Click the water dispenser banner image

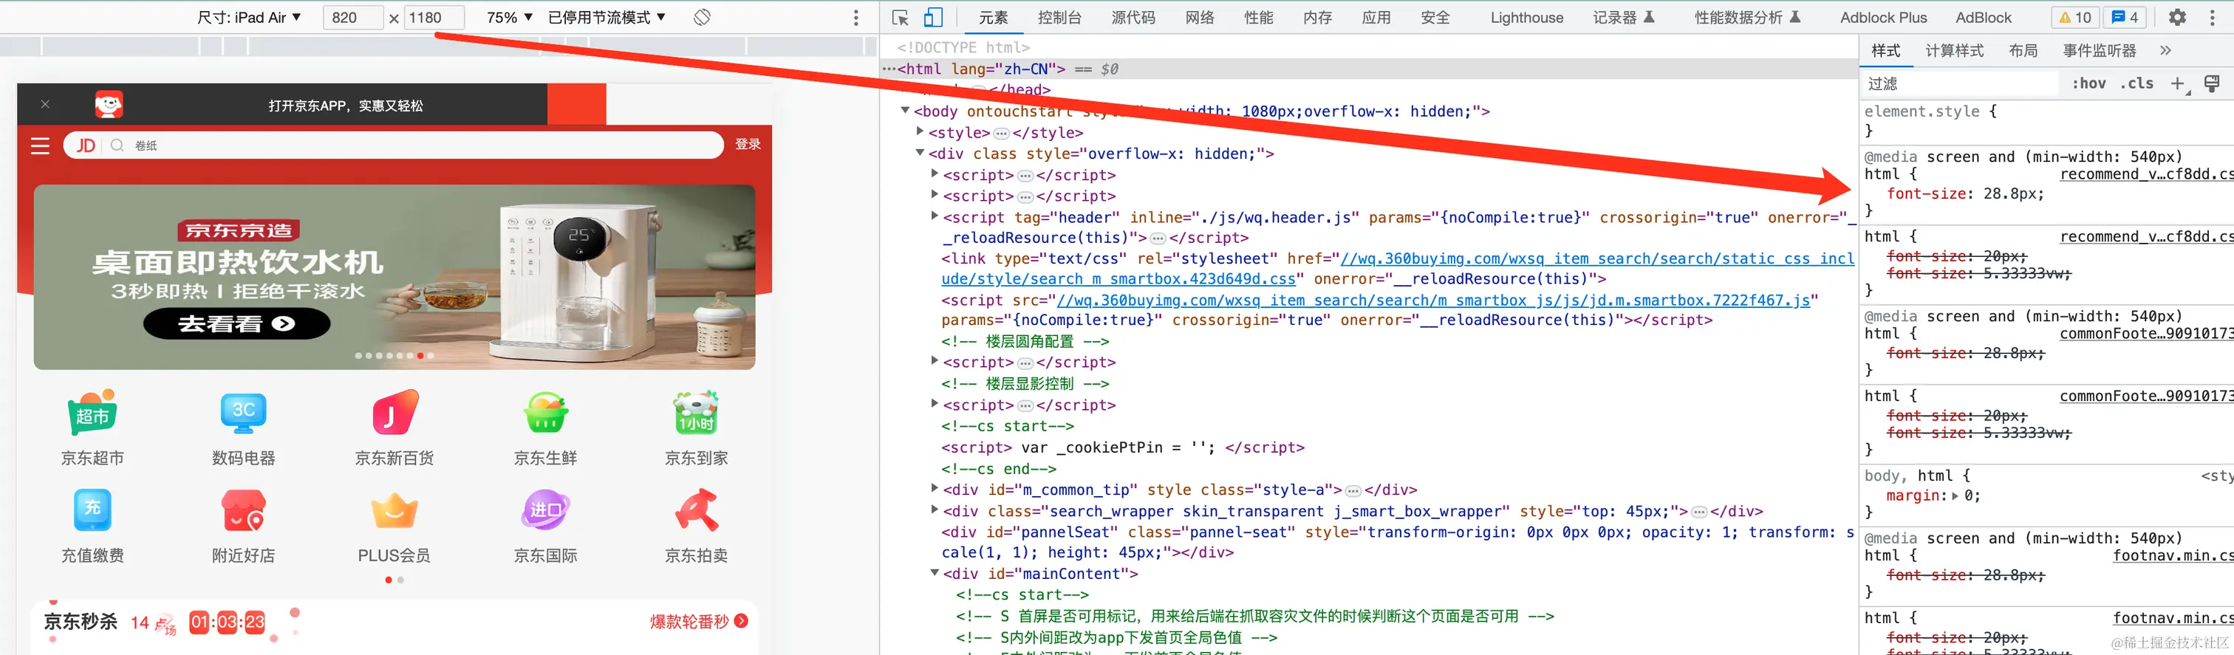tap(394, 276)
